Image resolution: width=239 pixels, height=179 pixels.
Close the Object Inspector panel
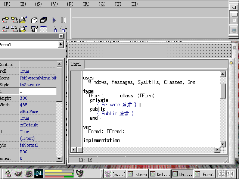[61, 36]
